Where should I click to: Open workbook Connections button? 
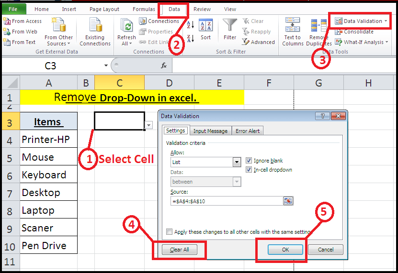pyautogui.click(x=159, y=21)
